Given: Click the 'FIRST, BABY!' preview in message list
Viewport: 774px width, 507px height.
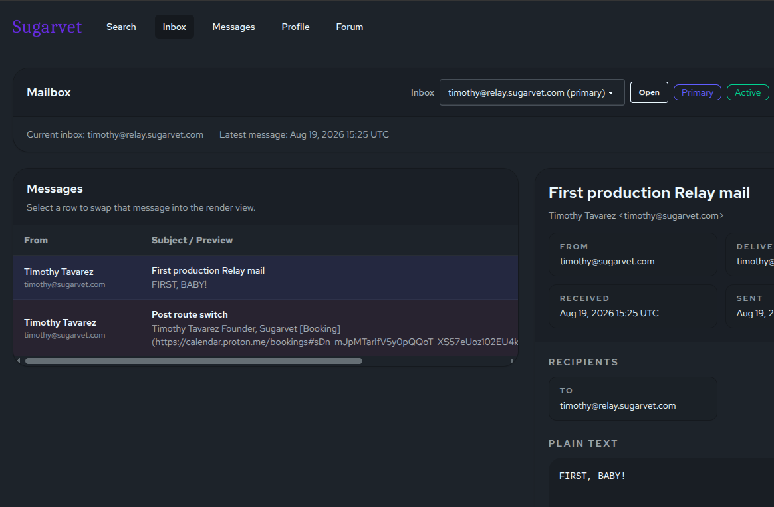Looking at the screenshot, I should click(179, 284).
